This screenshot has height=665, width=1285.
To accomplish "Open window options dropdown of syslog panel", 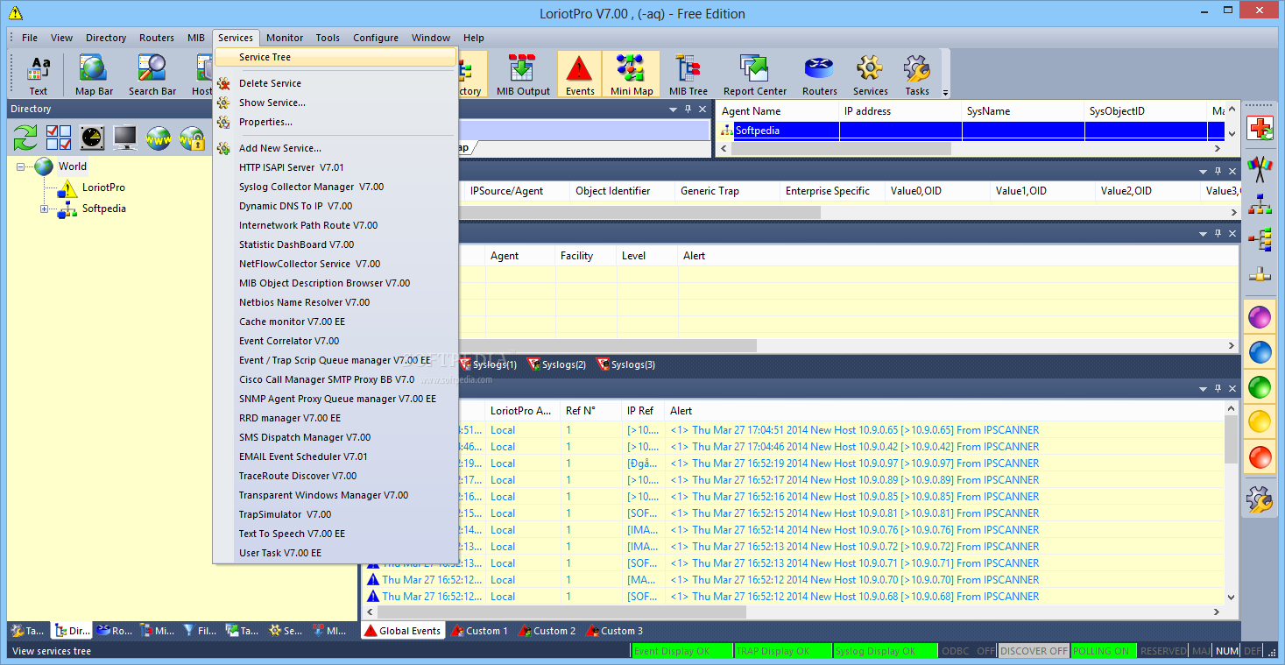I will 1202,234.
